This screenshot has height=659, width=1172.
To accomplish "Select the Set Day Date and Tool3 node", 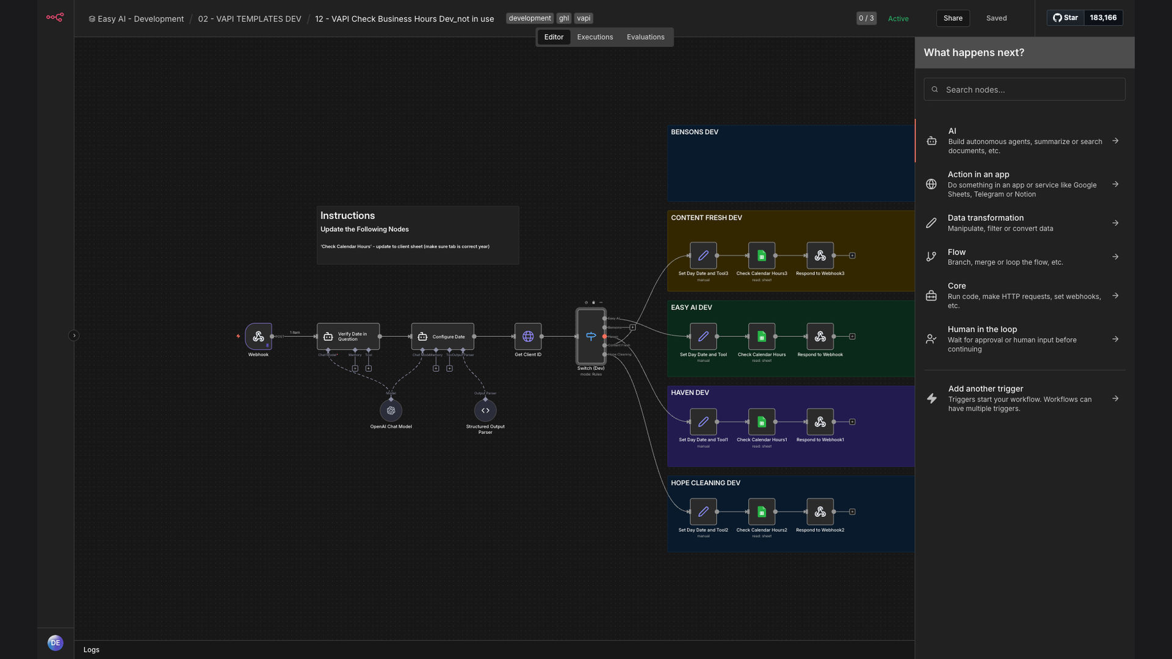I will click(x=703, y=256).
